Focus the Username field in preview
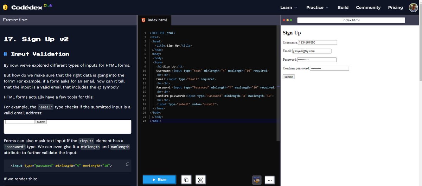Viewport: 422px width, 186px height. (317, 42)
